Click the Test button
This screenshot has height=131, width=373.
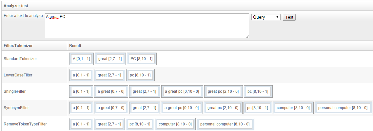click(x=289, y=17)
